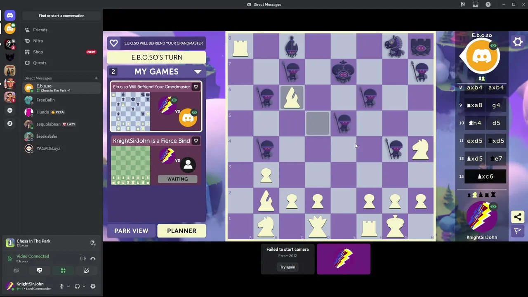
Task: Select move 9 g4 in move list
Action: coord(496,105)
